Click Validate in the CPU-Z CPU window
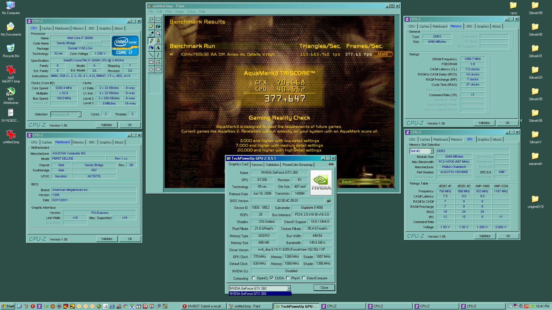 coord(106,125)
